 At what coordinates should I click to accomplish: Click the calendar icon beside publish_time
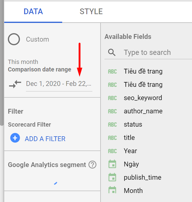pyautogui.click(x=112, y=177)
